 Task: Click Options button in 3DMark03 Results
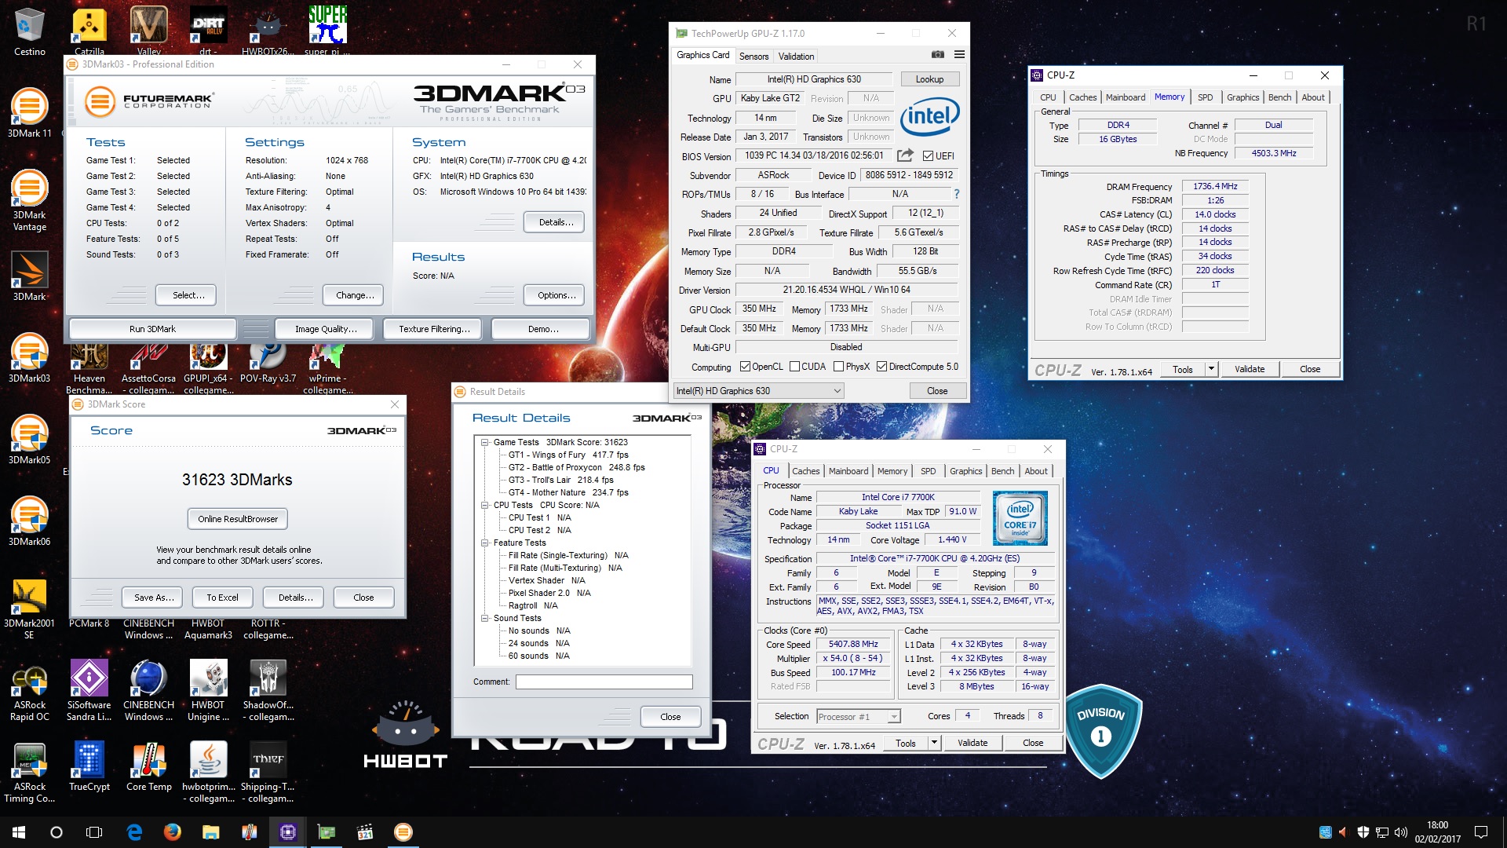(554, 295)
